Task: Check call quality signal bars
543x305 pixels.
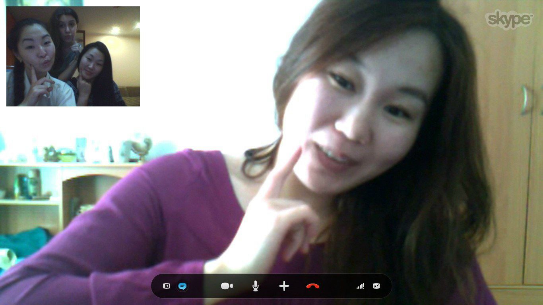Action: 360,286
